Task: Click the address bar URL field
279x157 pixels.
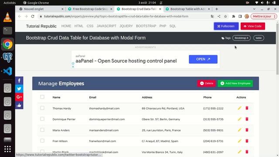Action: point(125,17)
